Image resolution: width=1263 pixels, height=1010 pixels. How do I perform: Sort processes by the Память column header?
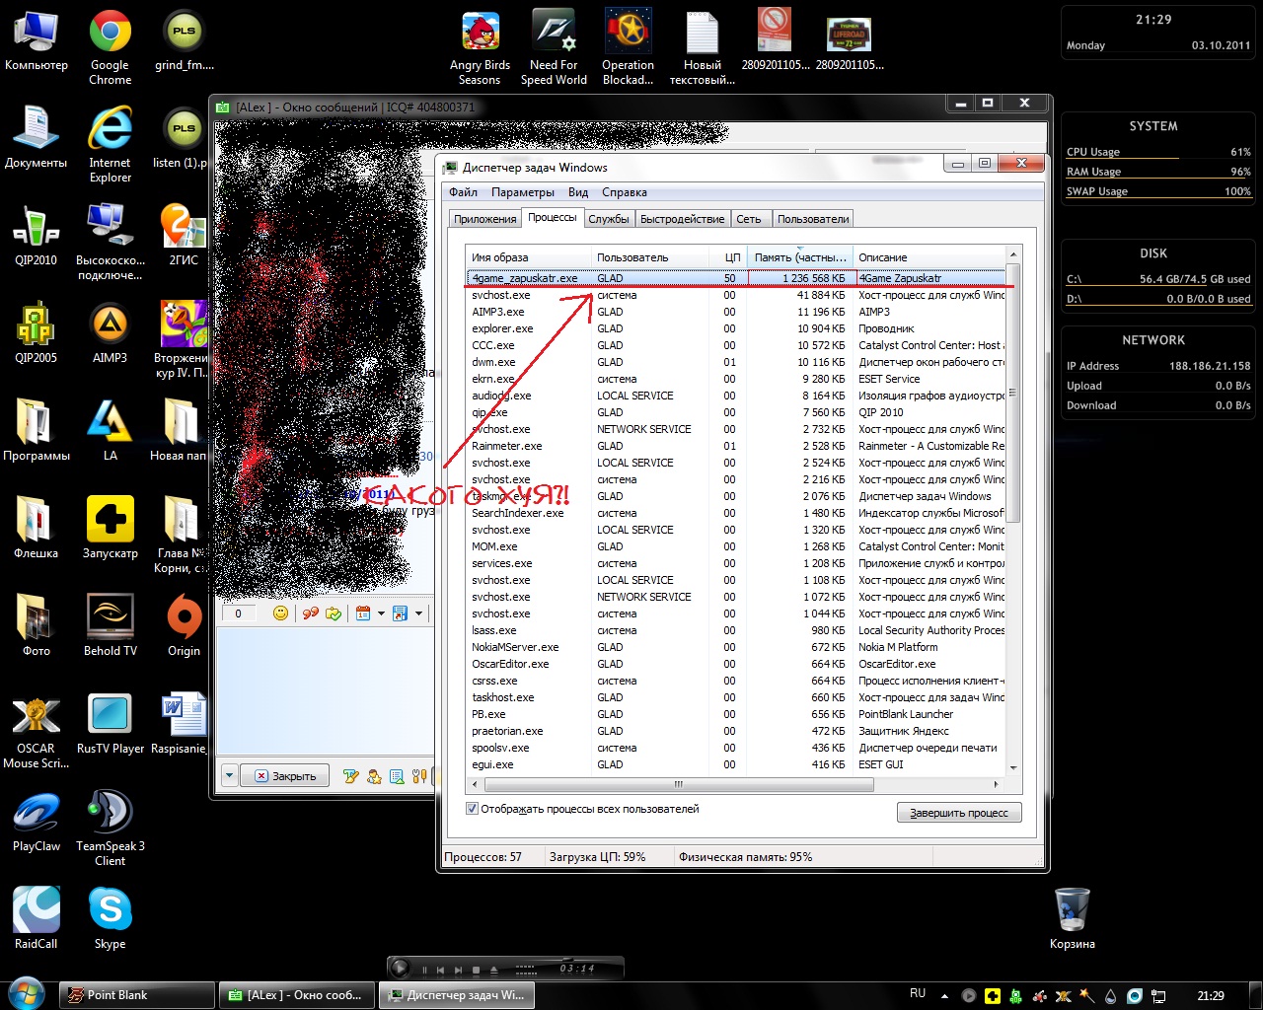click(799, 257)
